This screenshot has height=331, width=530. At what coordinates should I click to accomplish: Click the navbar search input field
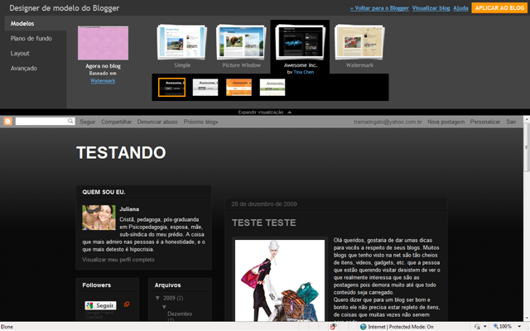coord(41,122)
